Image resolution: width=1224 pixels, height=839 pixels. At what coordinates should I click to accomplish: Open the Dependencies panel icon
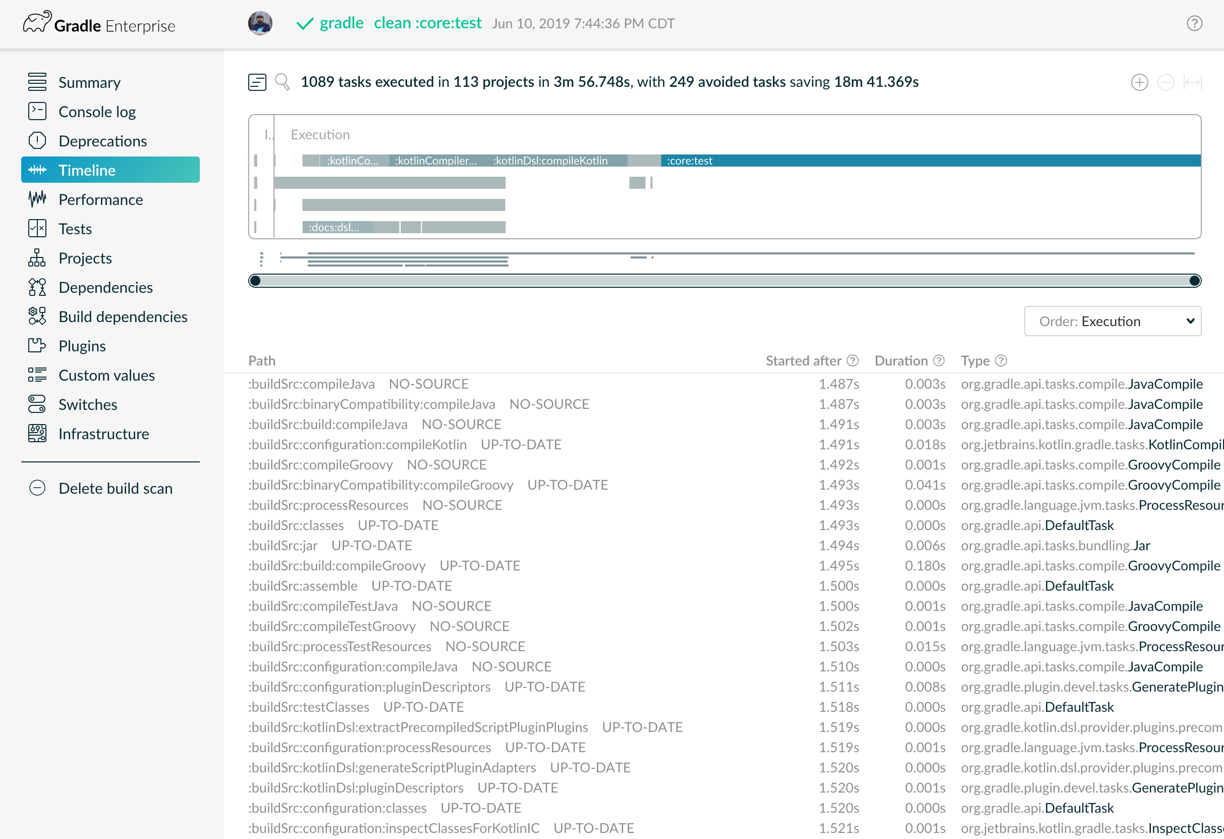click(x=37, y=287)
